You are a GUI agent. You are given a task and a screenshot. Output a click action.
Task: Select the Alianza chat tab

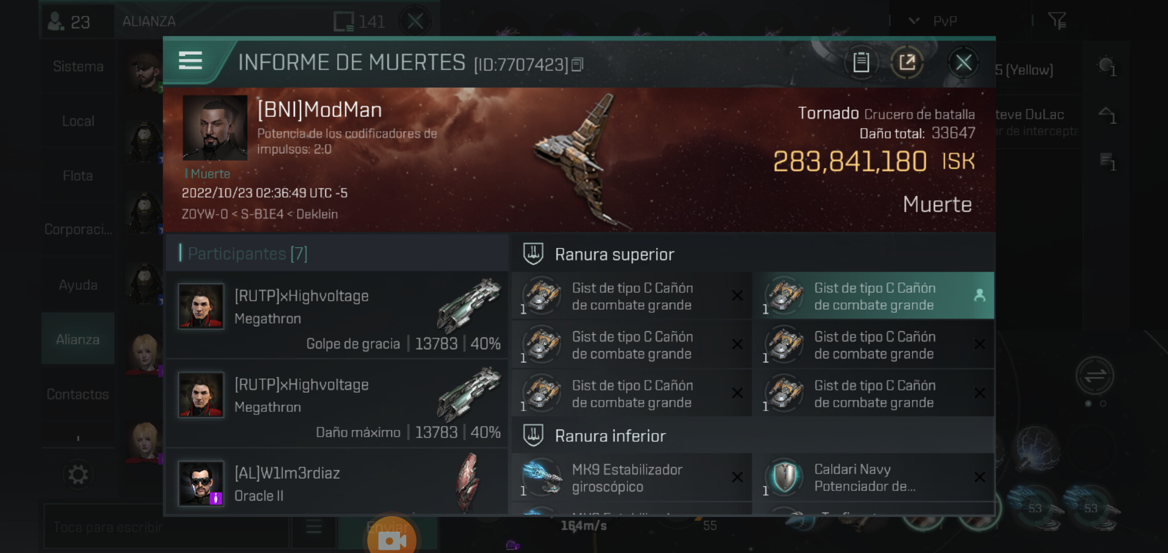pyautogui.click(x=78, y=339)
